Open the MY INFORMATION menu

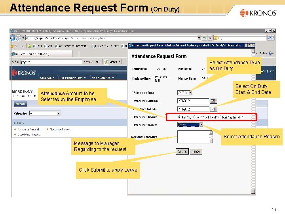tap(73, 78)
